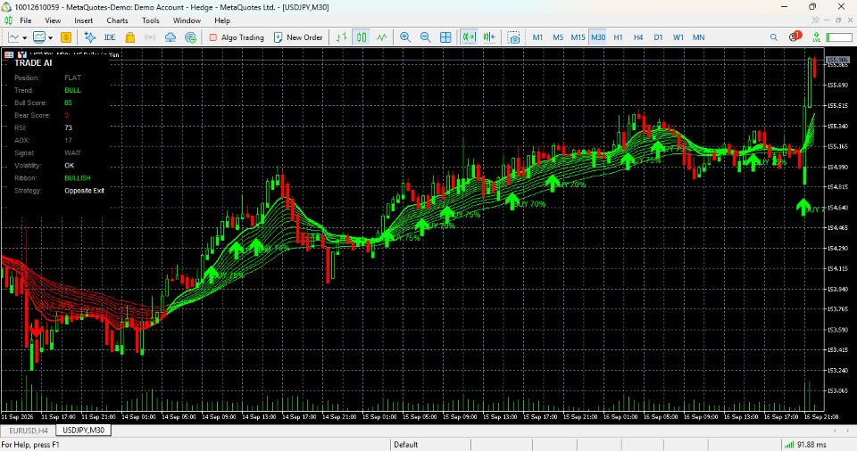
Task: Select the D1 timeframe
Action: point(658,37)
